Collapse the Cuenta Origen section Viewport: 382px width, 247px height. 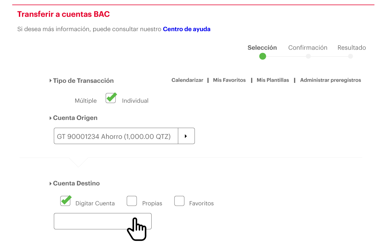pos(51,118)
